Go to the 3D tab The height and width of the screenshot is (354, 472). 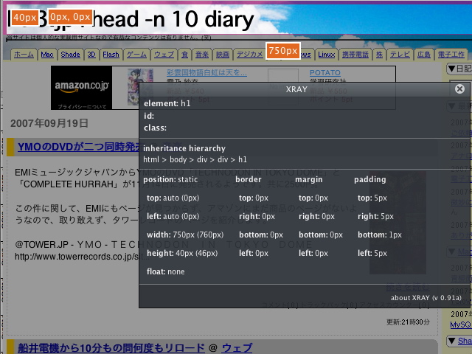tap(92, 55)
